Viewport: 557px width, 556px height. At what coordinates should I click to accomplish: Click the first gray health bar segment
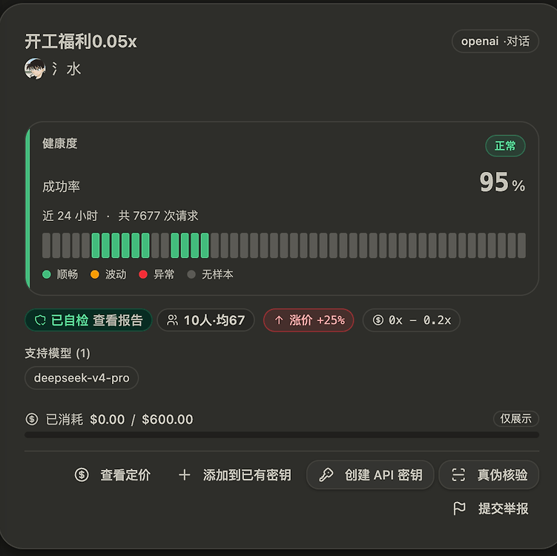pyautogui.click(x=46, y=245)
